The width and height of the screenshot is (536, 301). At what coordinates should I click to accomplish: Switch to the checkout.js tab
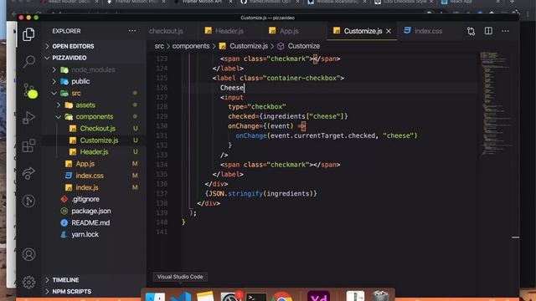pyautogui.click(x=166, y=31)
